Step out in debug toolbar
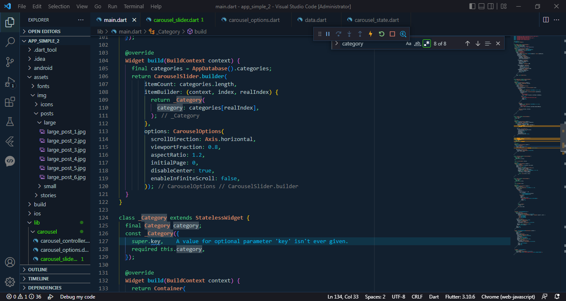The image size is (566, 301). point(360,34)
